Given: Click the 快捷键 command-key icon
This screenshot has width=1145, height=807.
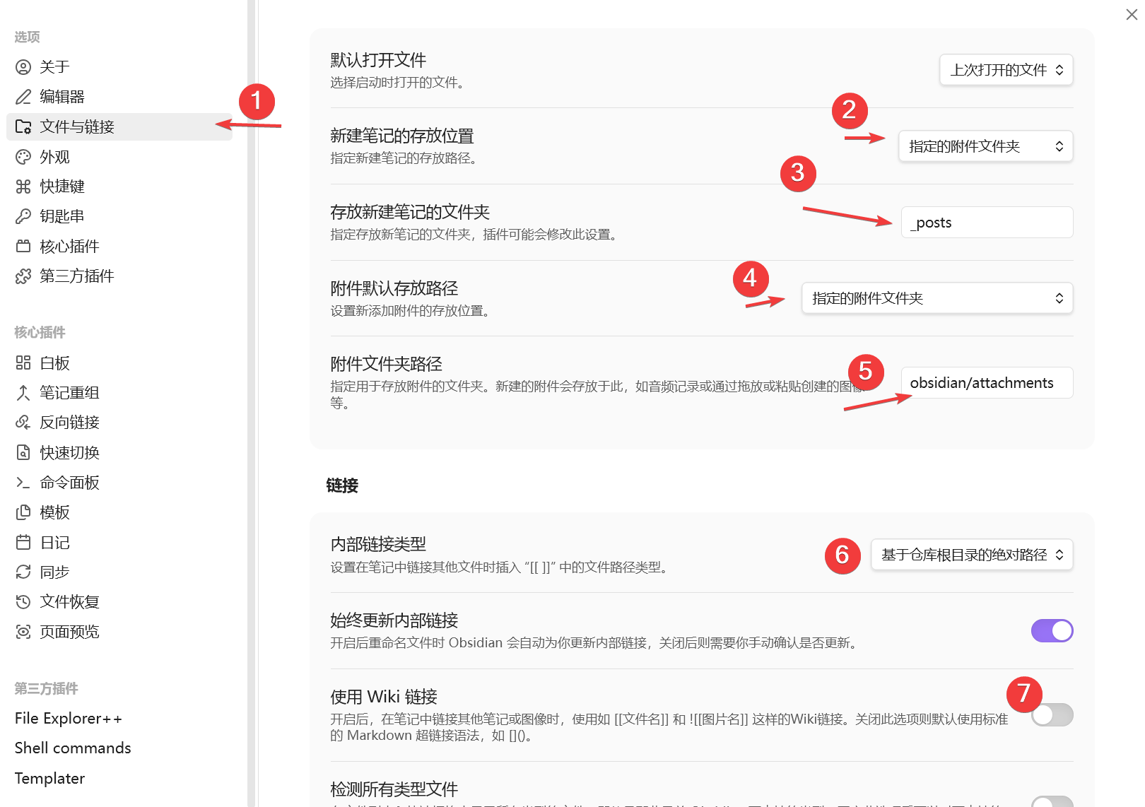Looking at the screenshot, I should tap(23, 187).
